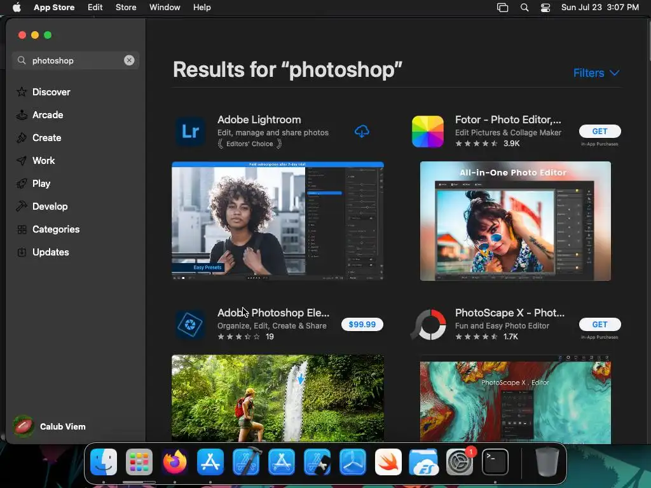This screenshot has height=488, width=651.
Task: Launch the Swift app from the Dock
Action: [388, 462]
